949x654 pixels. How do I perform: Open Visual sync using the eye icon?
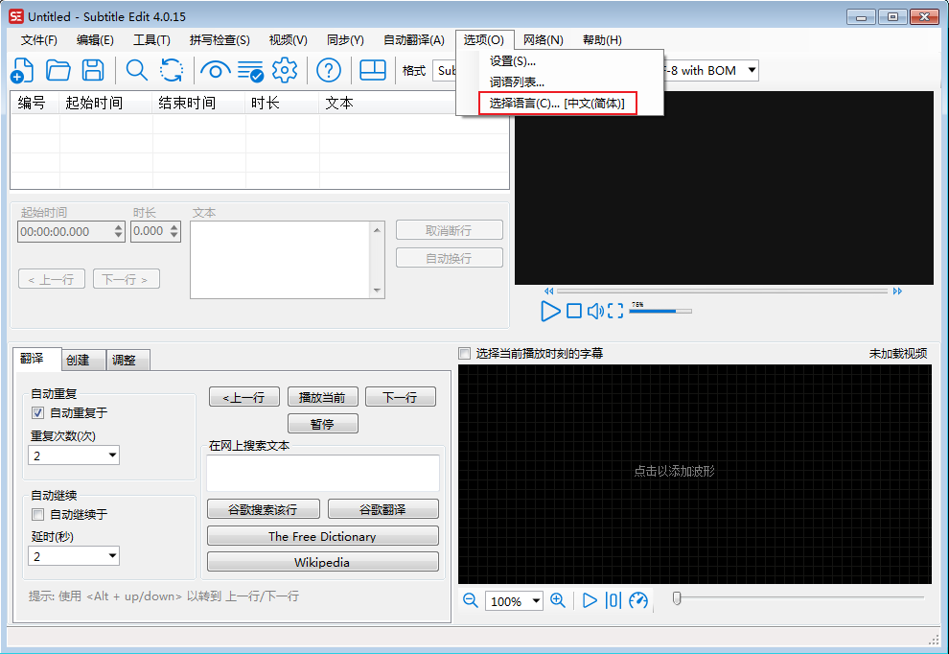216,70
